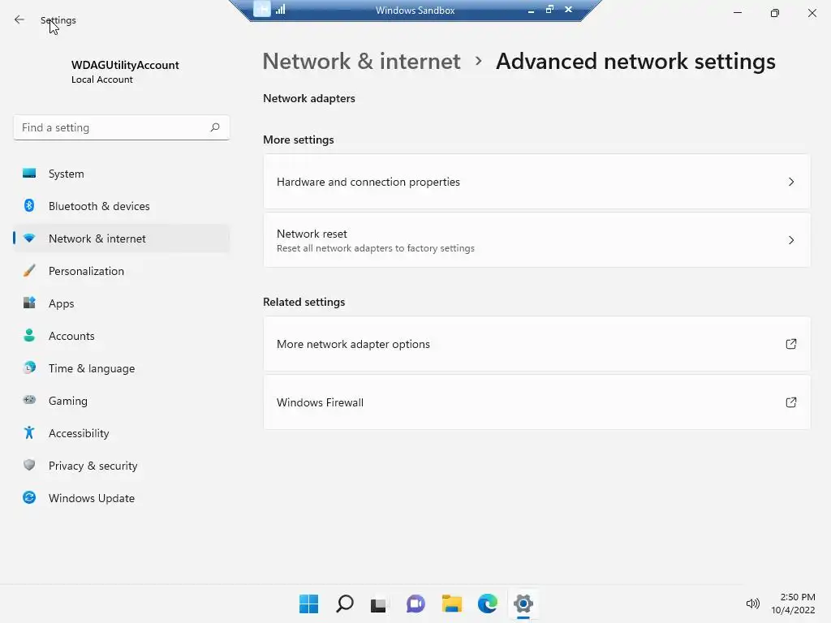Open the Network reset page chevron
The width and height of the screenshot is (831, 623).
(791, 240)
